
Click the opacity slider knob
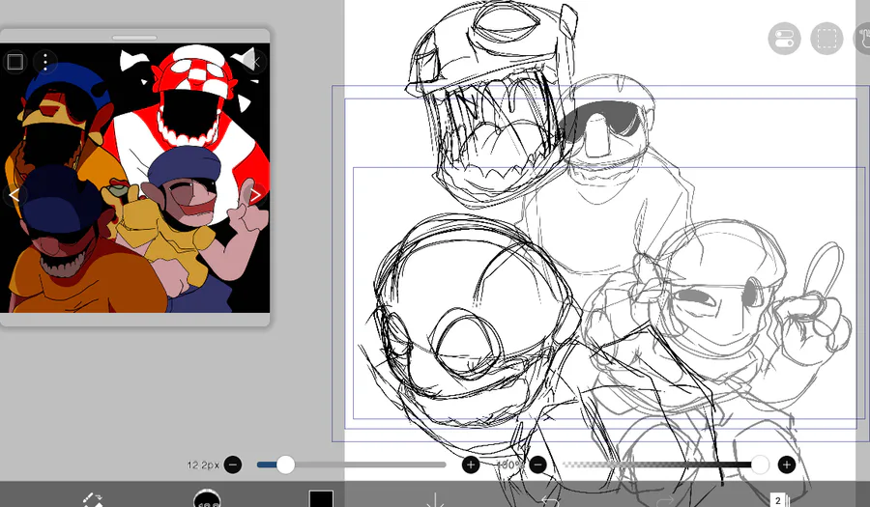[760, 465]
